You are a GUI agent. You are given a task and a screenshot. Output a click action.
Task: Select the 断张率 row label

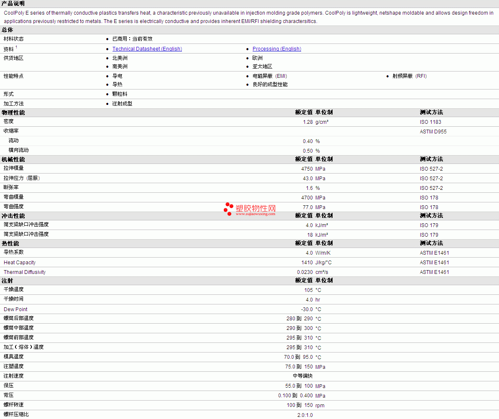pos(11,187)
